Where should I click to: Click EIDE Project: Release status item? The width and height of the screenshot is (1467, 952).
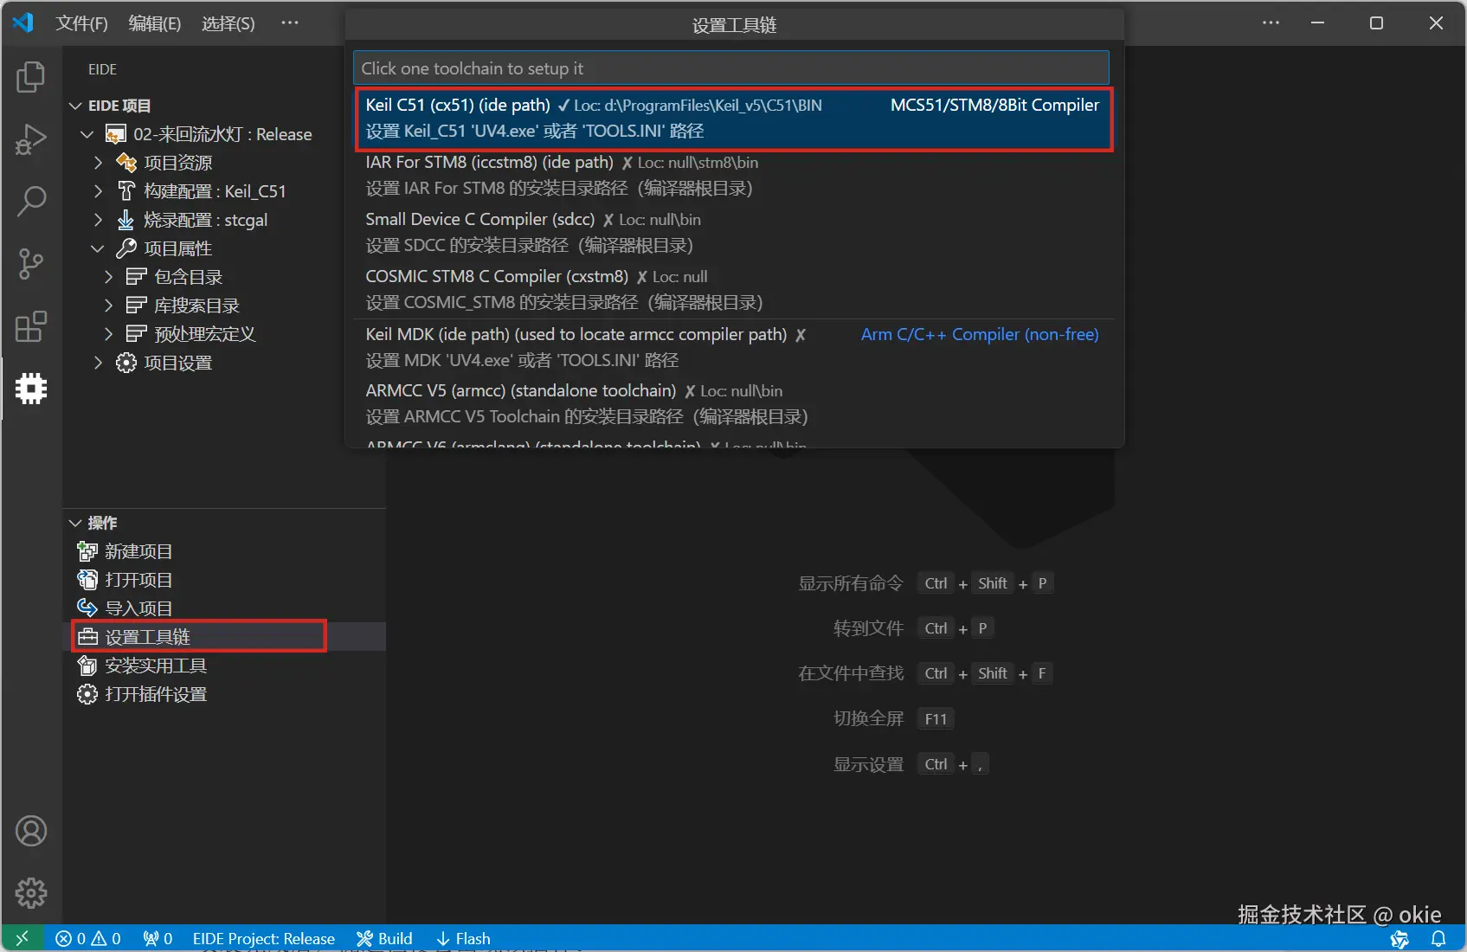264,938
